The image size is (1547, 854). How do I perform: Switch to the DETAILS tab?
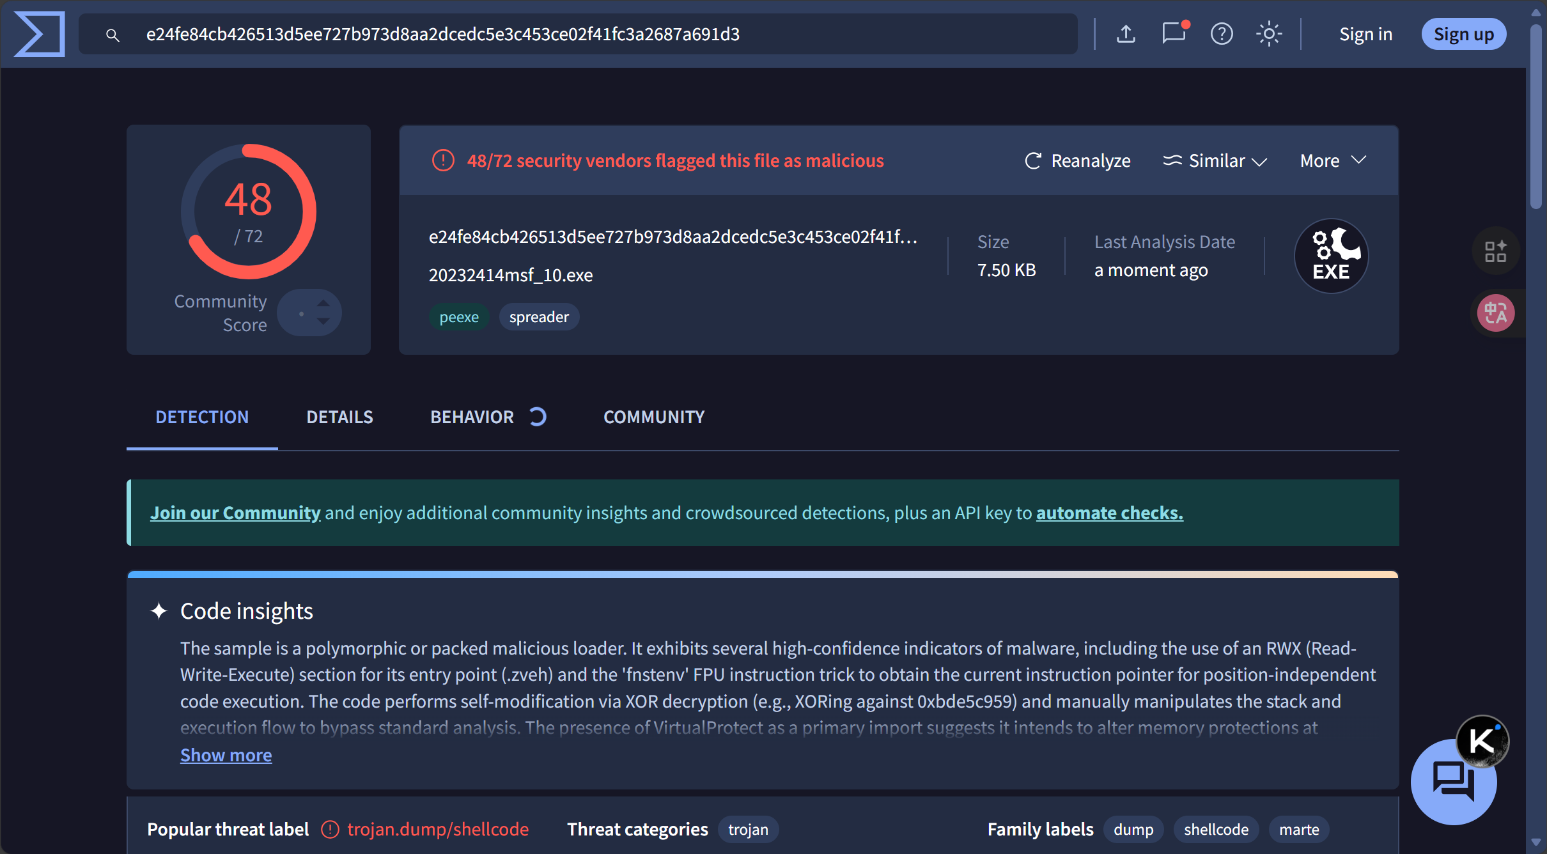[x=339, y=417]
